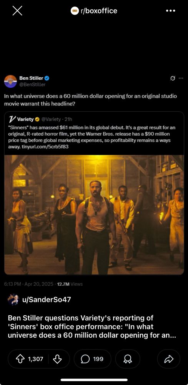Tap the @BenStiller handle
This screenshot has width=188, height=385.
32,84
